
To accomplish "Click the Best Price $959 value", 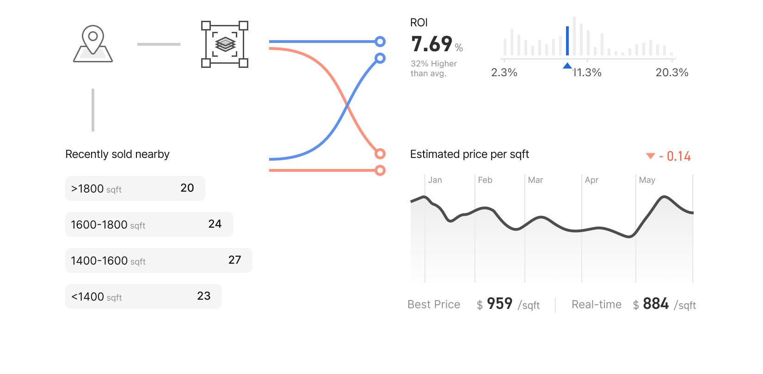I will click(x=509, y=304).
